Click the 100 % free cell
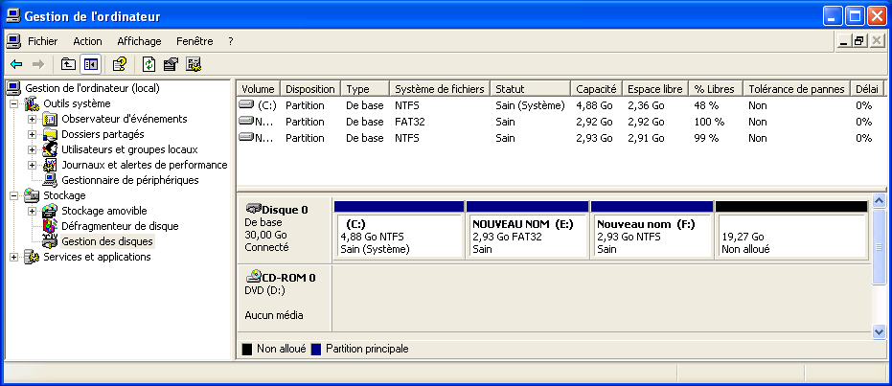 pyautogui.click(x=709, y=122)
